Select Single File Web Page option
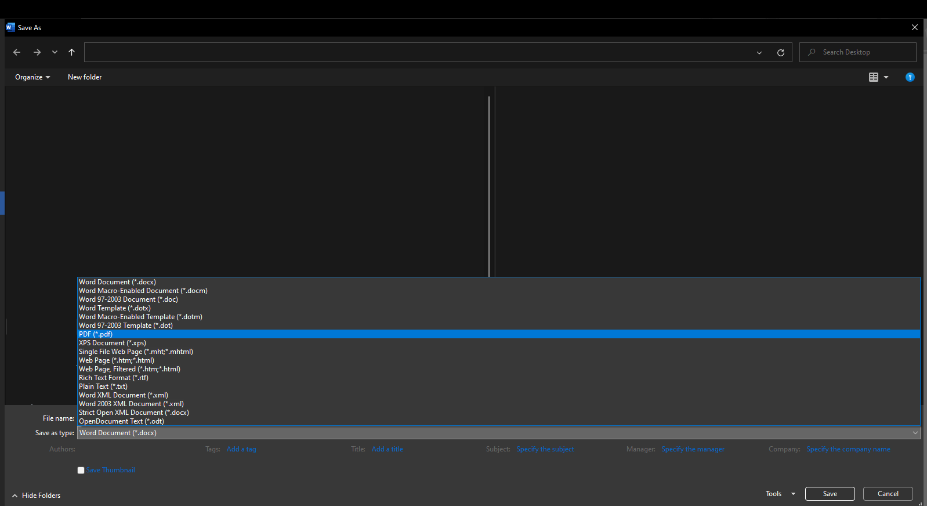The height and width of the screenshot is (506, 927). point(499,352)
